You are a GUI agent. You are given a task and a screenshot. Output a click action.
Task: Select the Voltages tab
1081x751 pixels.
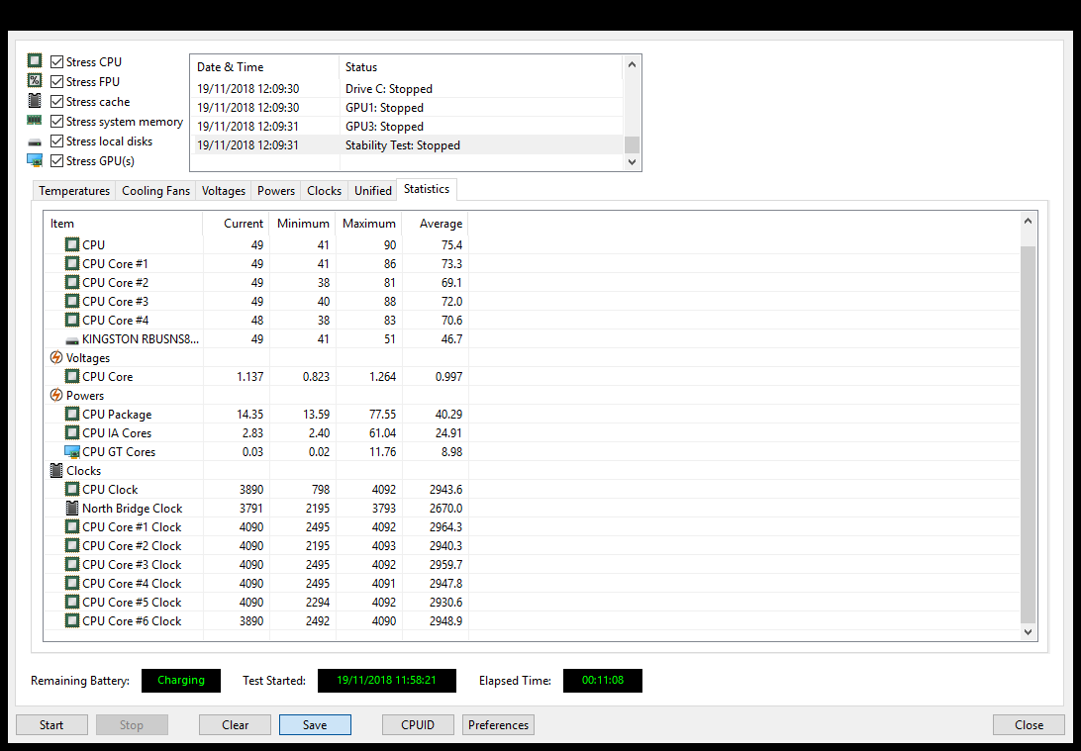[x=224, y=191]
